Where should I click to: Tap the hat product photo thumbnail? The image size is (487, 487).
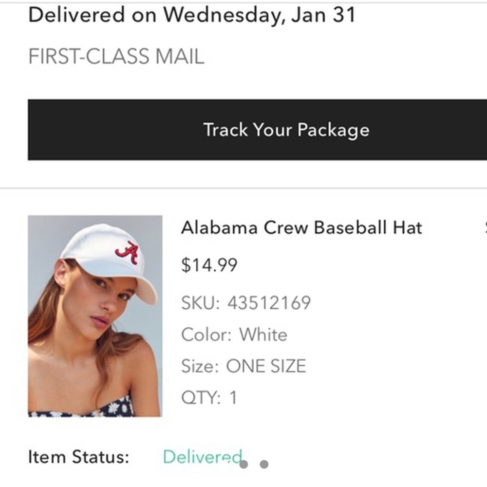[x=99, y=317]
